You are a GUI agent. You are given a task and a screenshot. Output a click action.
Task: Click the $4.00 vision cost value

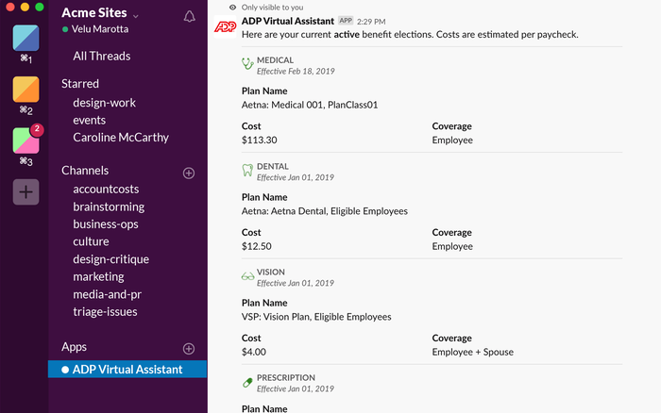tap(254, 352)
